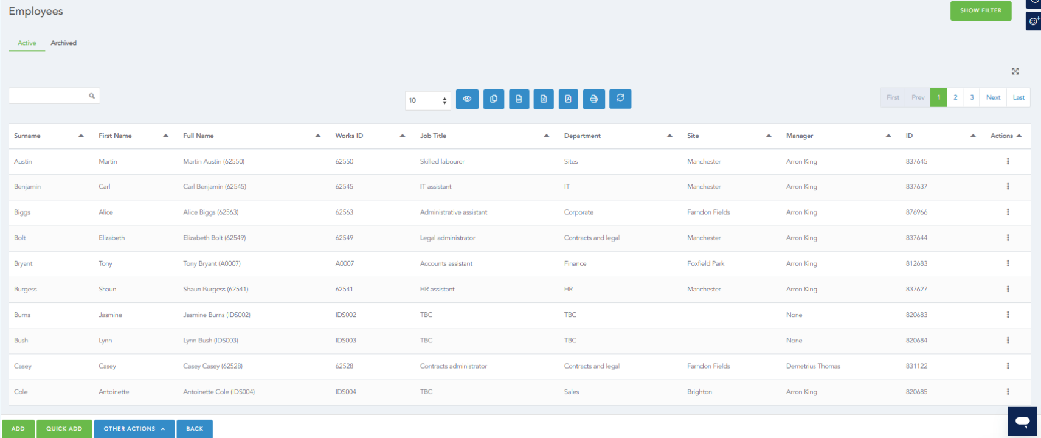The height and width of the screenshot is (438, 1041).
Task: Expand table to fullscreen view
Action: pyautogui.click(x=1015, y=71)
